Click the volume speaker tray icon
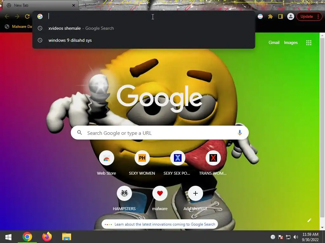The height and width of the screenshot is (243, 325). 296,237
